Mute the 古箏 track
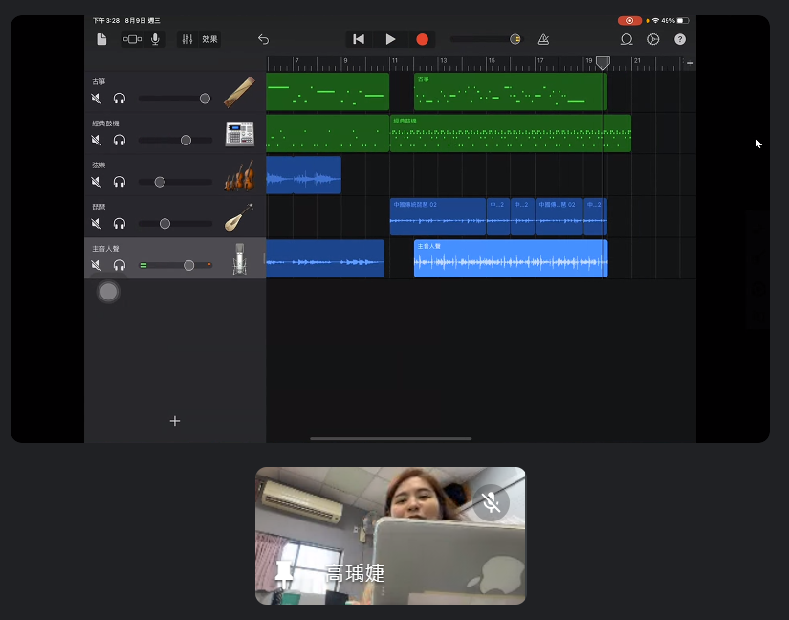Image resolution: width=789 pixels, height=620 pixels. point(97,99)
